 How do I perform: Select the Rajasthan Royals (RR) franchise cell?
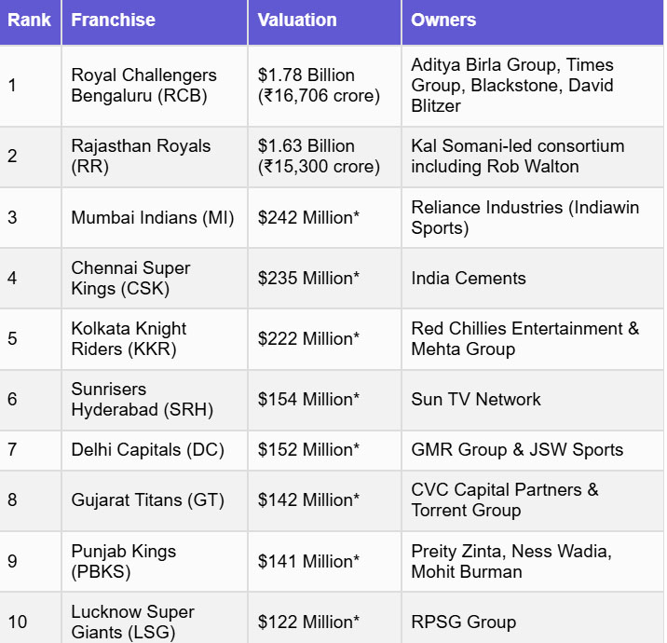141,156
